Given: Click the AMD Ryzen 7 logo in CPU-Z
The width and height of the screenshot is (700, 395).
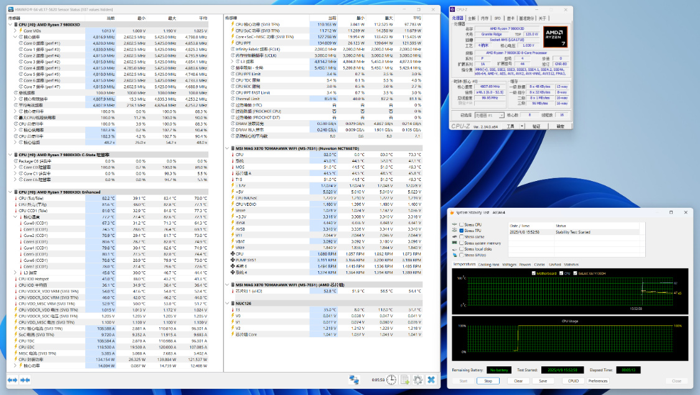Looking at the screenshot, I should [x=555, y=35].
